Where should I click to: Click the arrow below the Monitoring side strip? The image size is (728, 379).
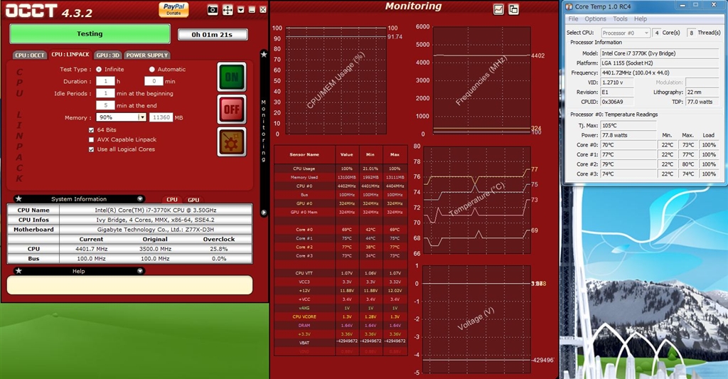(x=264, y=213)
